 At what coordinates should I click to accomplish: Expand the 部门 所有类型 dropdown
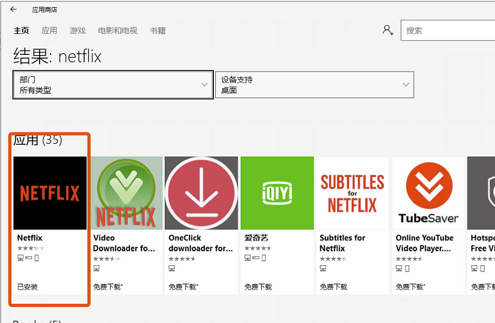[x=113, y=85]
